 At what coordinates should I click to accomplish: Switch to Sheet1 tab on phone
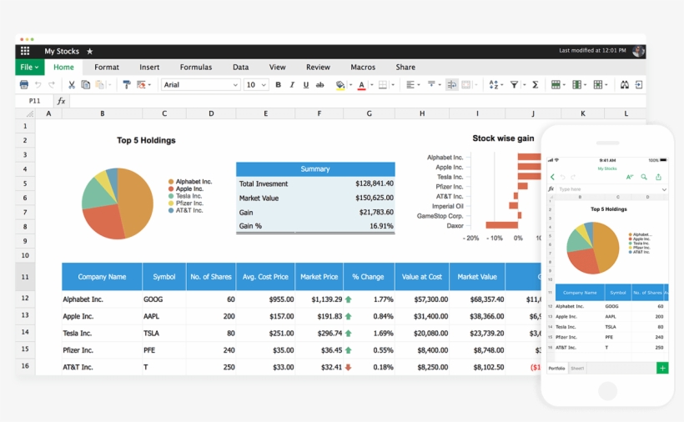tap(577, 369)
